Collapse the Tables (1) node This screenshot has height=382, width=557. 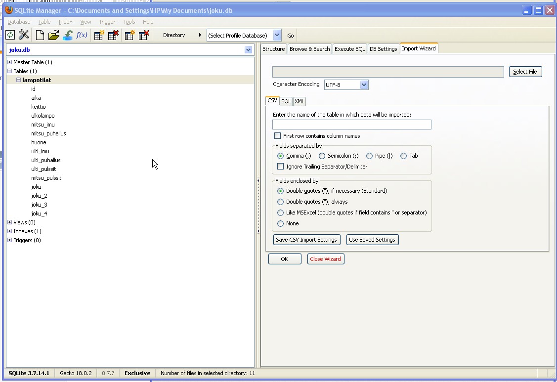[x=9, y=71]
